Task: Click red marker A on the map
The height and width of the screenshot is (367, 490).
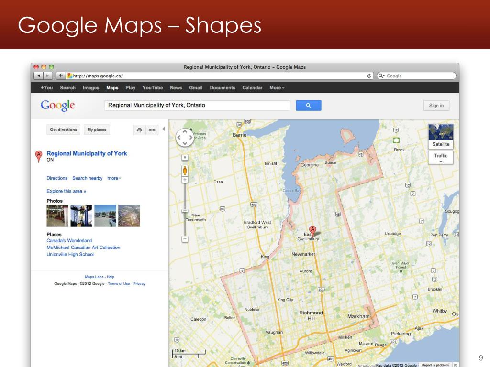Action: point(312,232)
